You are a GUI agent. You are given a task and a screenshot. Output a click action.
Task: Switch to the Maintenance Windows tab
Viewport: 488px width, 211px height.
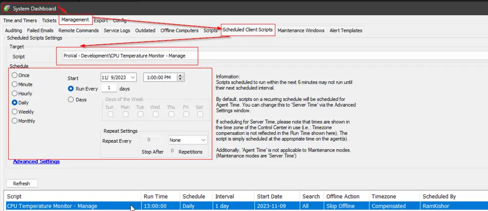pyautogui.click(x=301, y=30)
